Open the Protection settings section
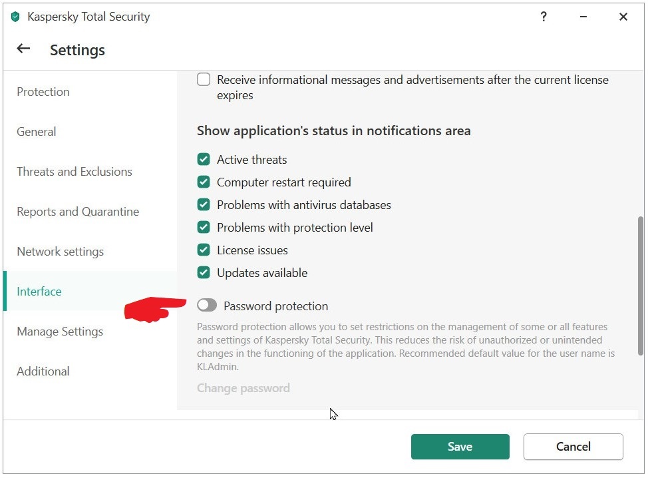 coord(43,92)
